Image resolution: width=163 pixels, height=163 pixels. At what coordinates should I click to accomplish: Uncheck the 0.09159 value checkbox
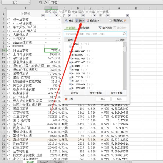coord(70,66)
